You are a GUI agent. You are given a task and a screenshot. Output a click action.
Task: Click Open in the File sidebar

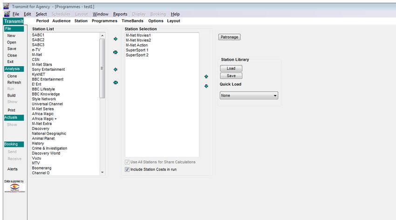coord(11,42)
